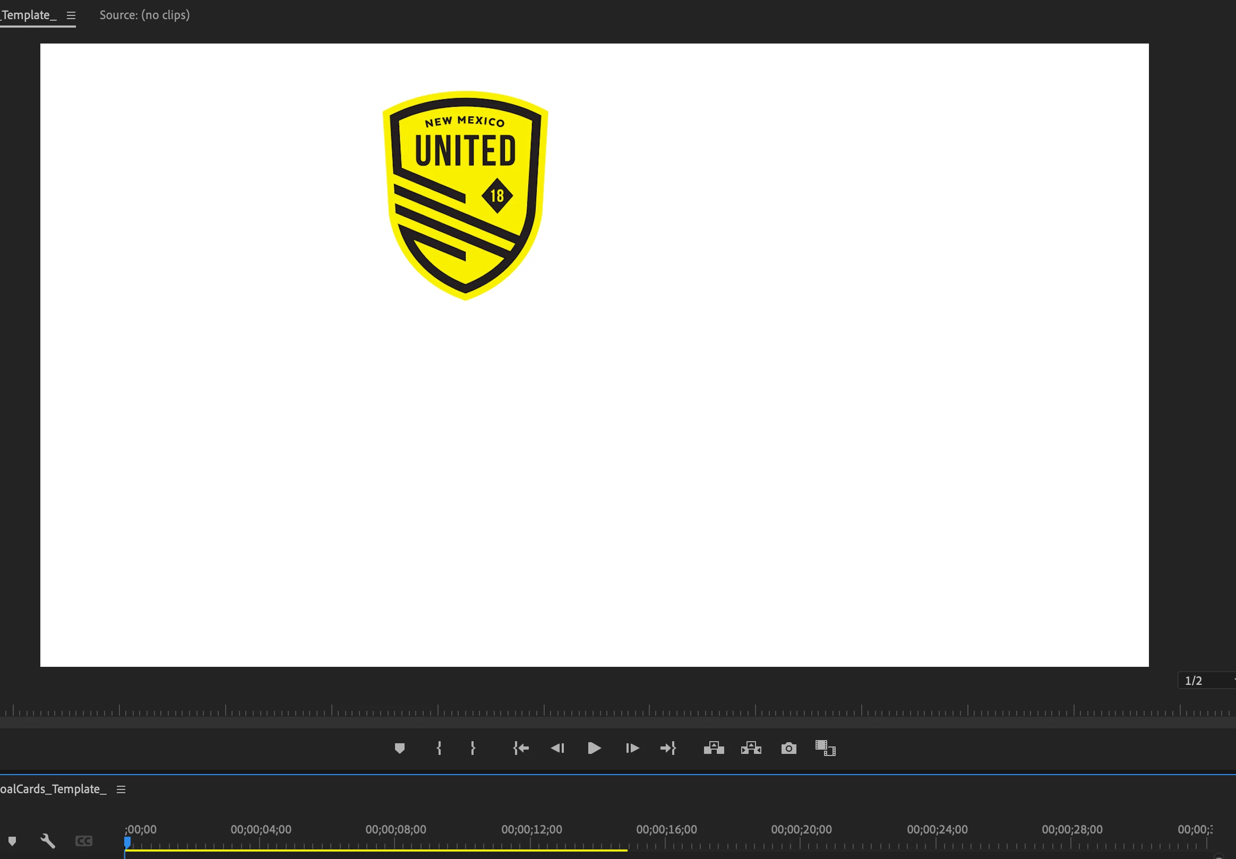Image resolution: width=1236 pixels, height=859 pixels.
Task: Toggle timeline captions CC button
Action: pos(84,841)
